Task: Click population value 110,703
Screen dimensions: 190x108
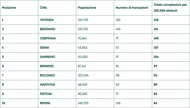Action: coord(83,20)
